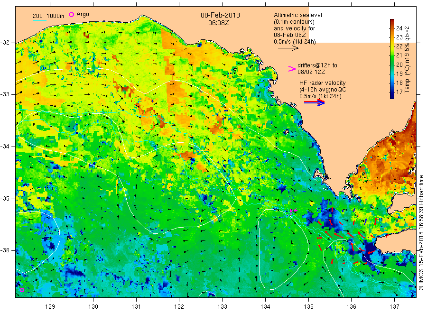The image size is (427, 313).
Task: Click the Argo float marker near bottom-left corner
Action: (x=22, y=290)
